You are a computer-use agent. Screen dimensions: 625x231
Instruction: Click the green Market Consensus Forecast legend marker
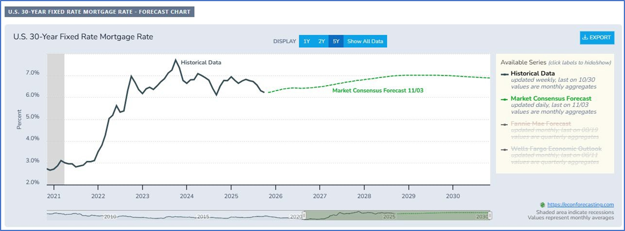click(504, 99)
